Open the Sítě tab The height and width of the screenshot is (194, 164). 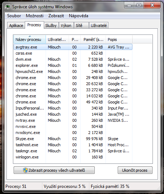point(81,26)
